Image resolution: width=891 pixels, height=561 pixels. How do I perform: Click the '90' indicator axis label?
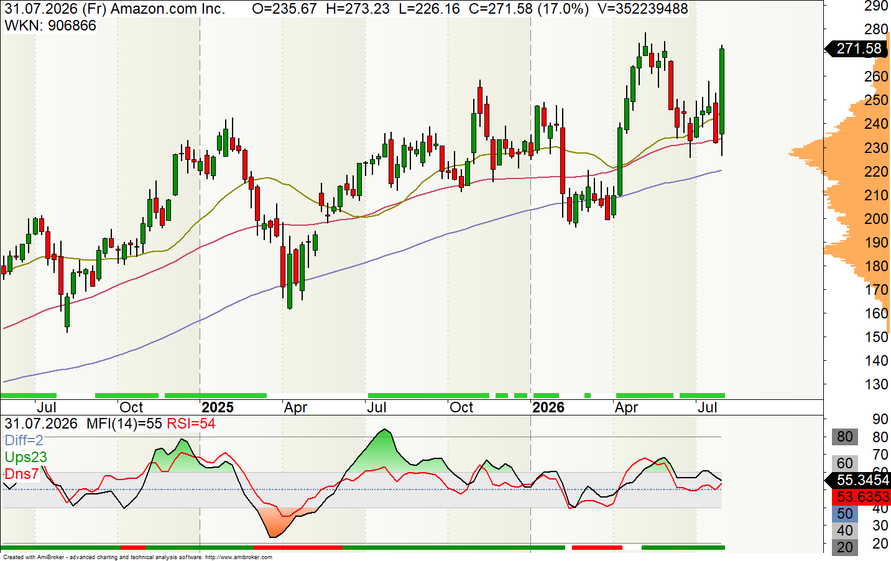[x=880, y=419]
